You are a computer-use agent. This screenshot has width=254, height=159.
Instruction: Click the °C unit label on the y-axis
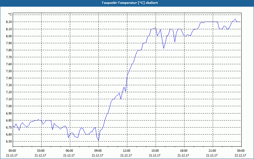10,14
